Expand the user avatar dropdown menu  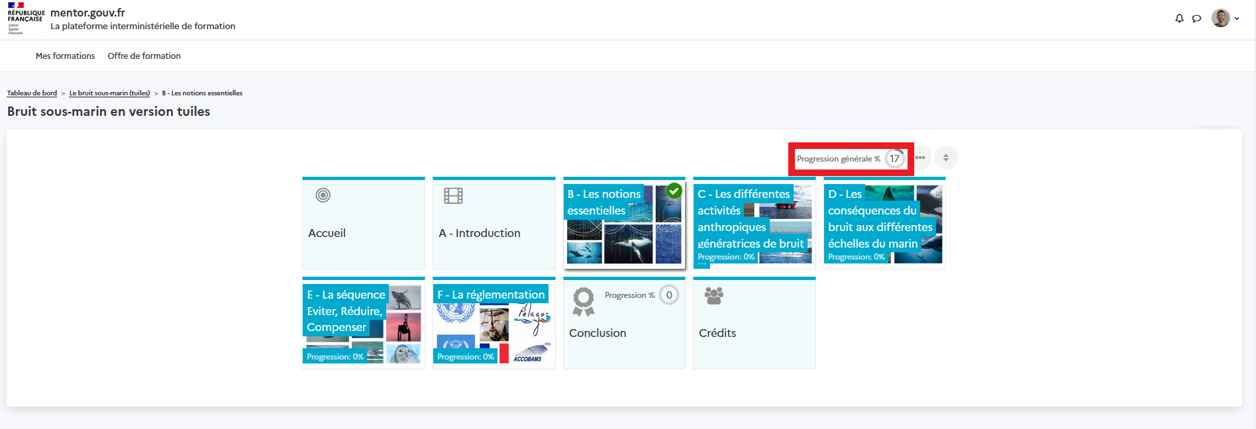click(1226, 19)
